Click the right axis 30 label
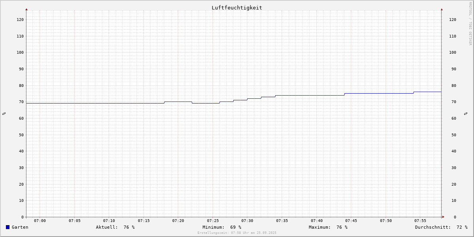Screen dimensions: 474x237 (454, 167)
